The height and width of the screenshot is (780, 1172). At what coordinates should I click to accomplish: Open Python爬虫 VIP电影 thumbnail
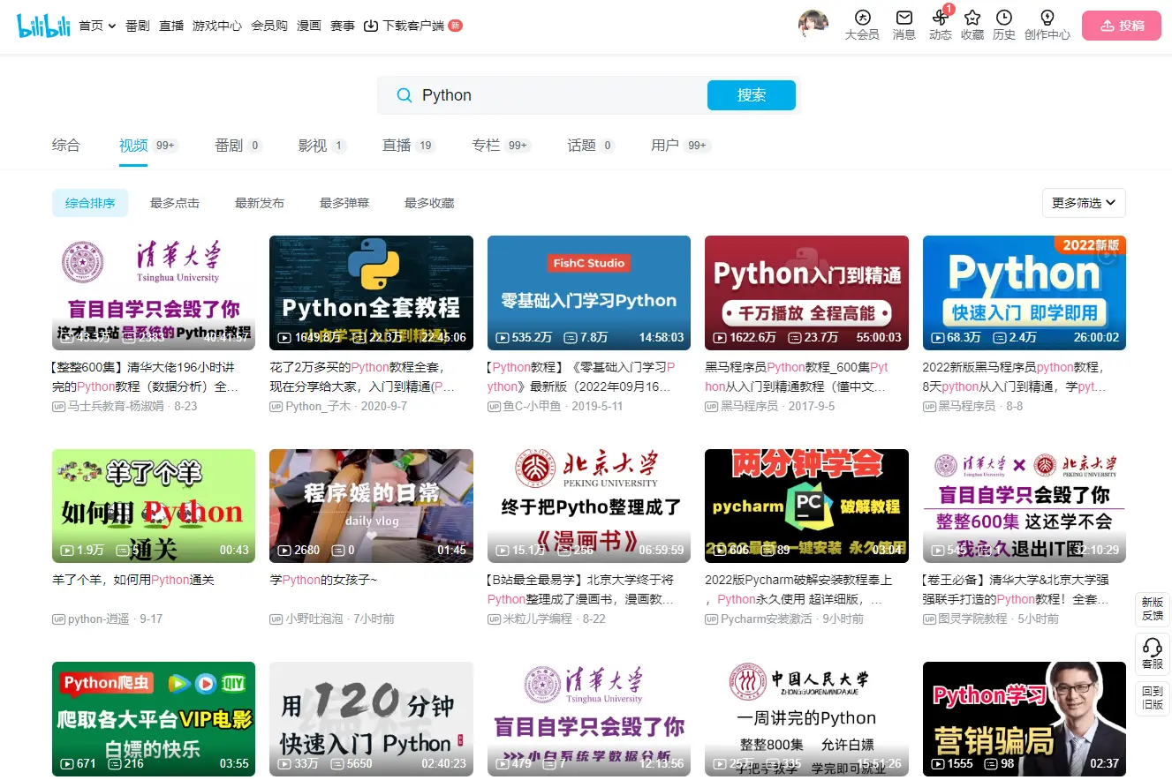point(154,719)
